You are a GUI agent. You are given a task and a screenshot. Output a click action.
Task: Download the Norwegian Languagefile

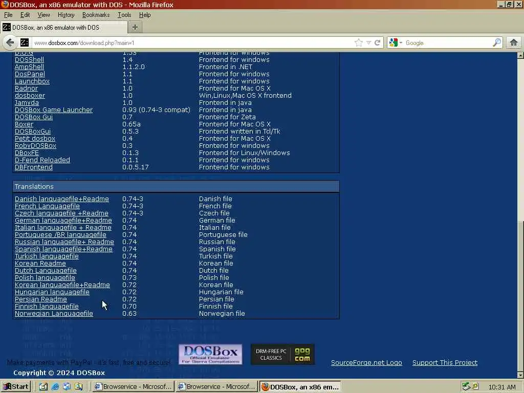54,314
